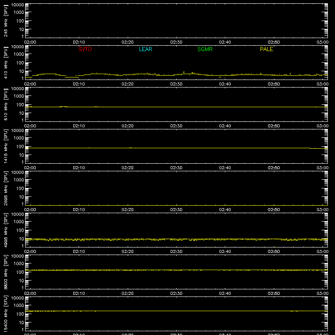335x335 pixels.
Task: Click the 610 MHz yellow flux trace
Action: (x=176, y=107)
